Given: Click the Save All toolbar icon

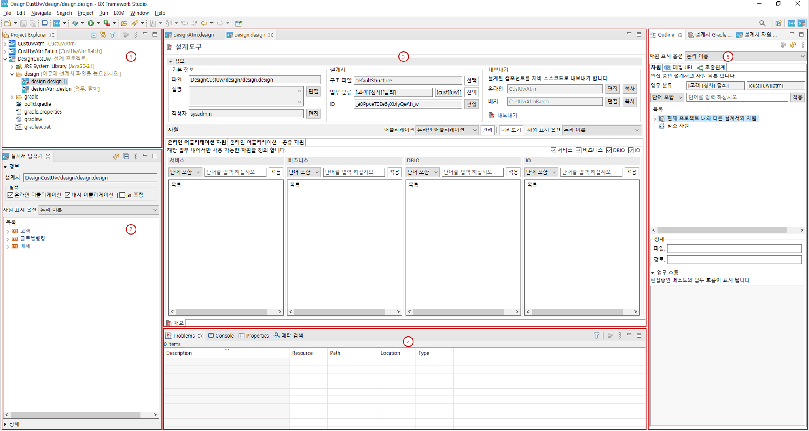Looking at the screenshot, I should pyautogui.click(x=33, y=23).
